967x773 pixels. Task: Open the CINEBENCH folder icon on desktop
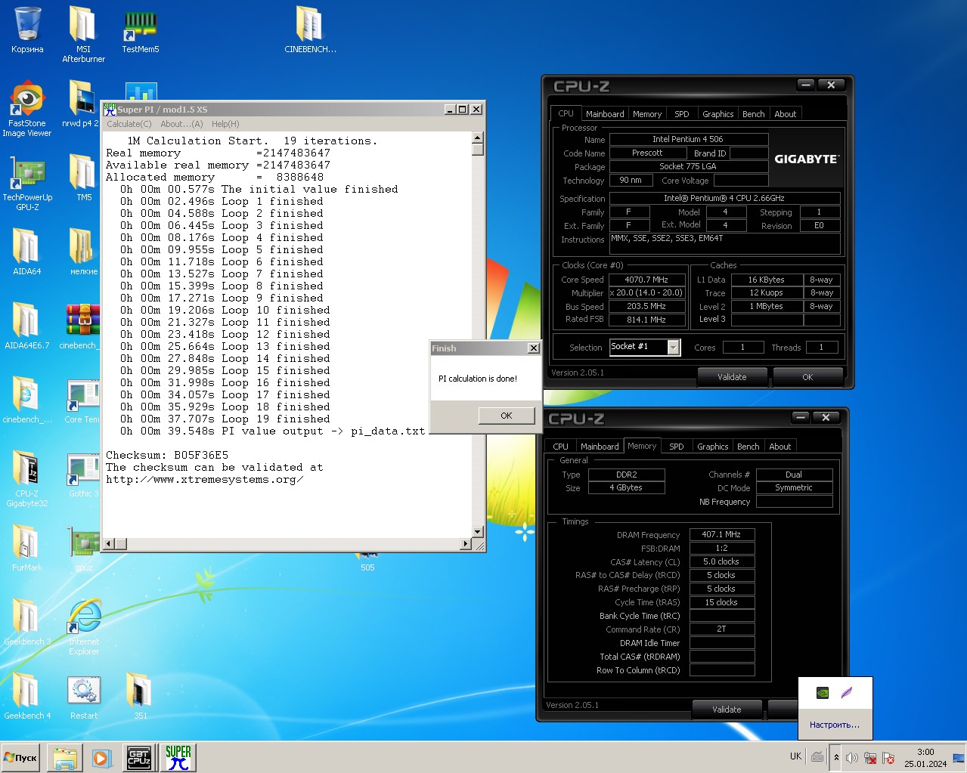(310, 30)
